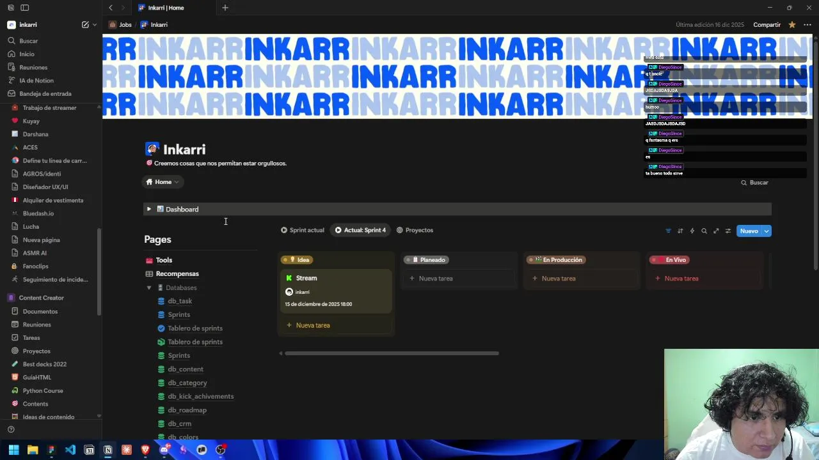This screenshot has width=819, height=460.
Task: Switch to the Proyectos view
Action: pyautogui.click(x=415, y=230)
